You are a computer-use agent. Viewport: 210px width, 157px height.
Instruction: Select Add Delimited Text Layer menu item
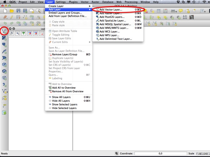click(118, 39)
